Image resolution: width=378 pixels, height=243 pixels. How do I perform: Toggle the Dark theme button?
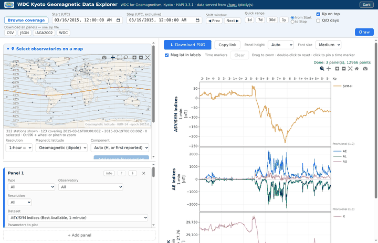(366, 5)
